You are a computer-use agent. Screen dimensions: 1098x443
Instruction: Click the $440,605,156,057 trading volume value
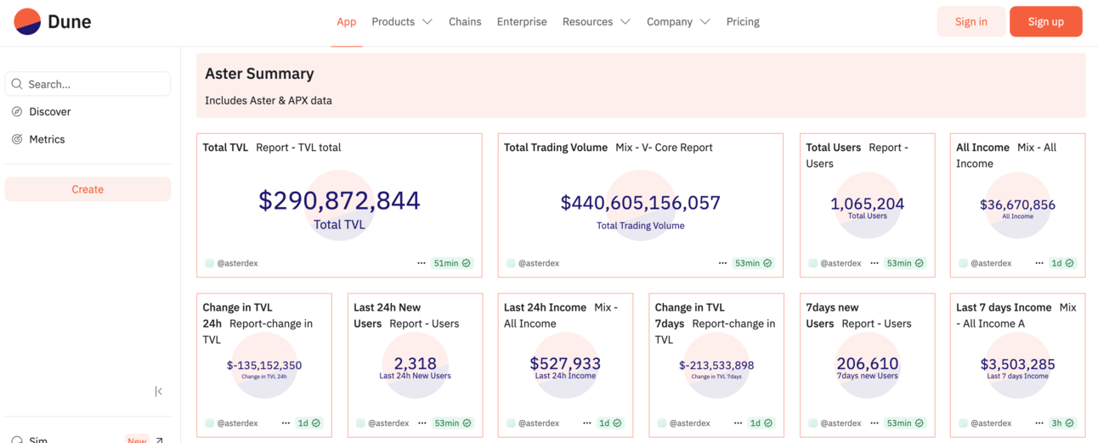click(641, 203)
